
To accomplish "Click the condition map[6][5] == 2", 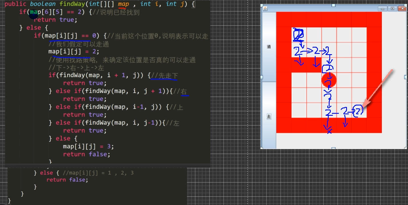I will 56,12.
